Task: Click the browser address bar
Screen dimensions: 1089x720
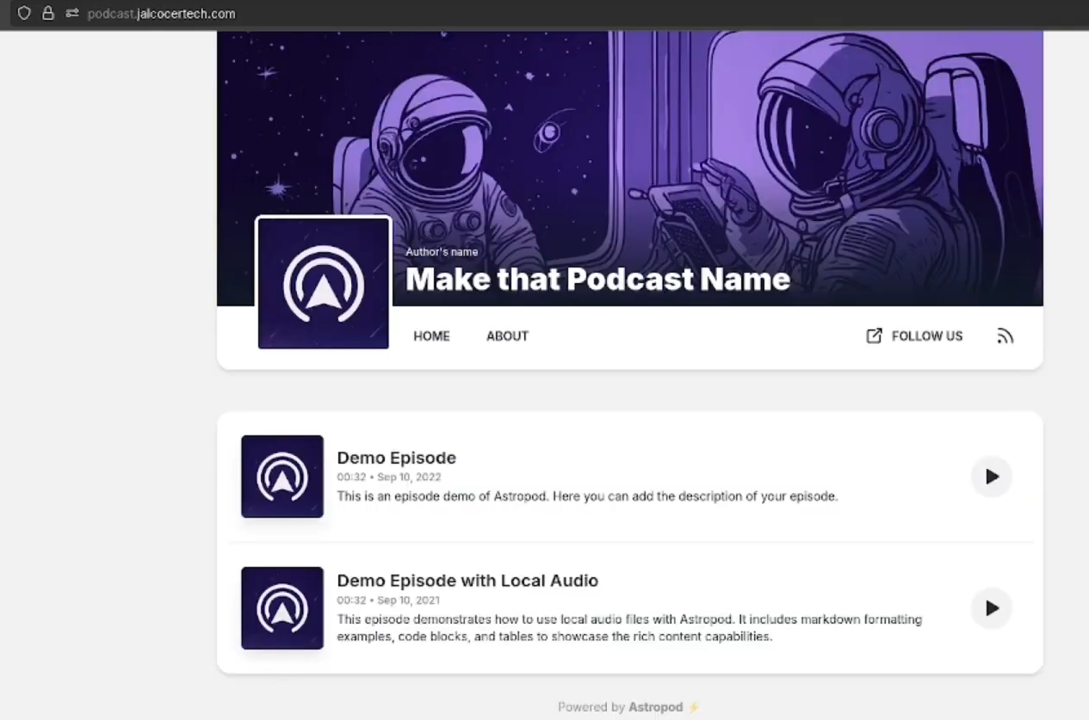Action: 161,13
